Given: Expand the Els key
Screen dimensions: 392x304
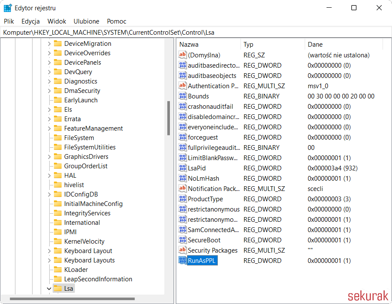Looking at the screenshot, I should pyautogui.click(x=49, y=110).
